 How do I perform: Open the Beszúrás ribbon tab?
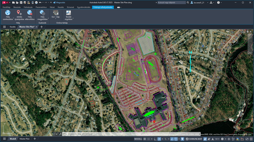pos(17,7)
